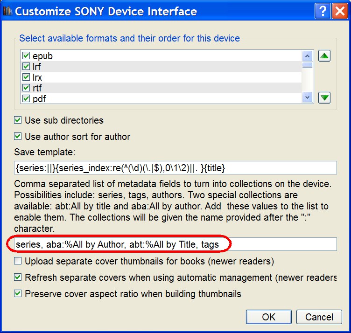The width and height of the screenshot is (351, 333).
Task: Disable Use sub directories option
Action: coord(18,120)
